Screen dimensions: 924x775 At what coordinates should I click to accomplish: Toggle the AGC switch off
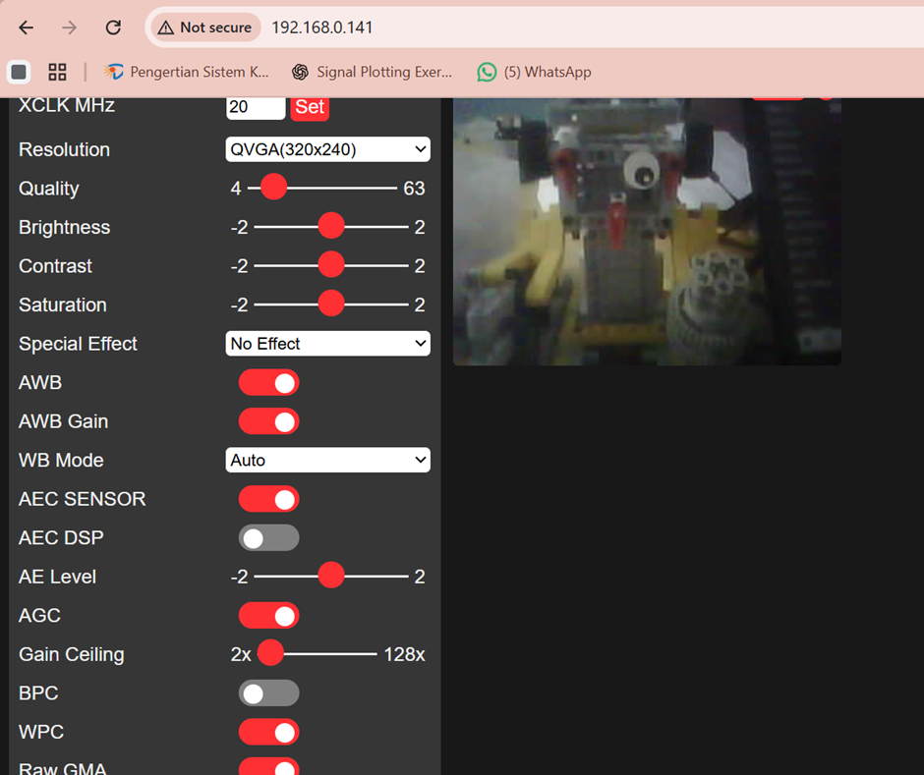pyautogui.click(x=268, y=616)
